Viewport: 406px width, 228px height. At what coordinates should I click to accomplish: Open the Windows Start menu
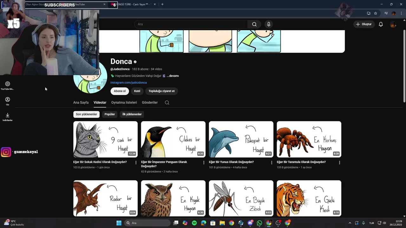click(119, 223)
